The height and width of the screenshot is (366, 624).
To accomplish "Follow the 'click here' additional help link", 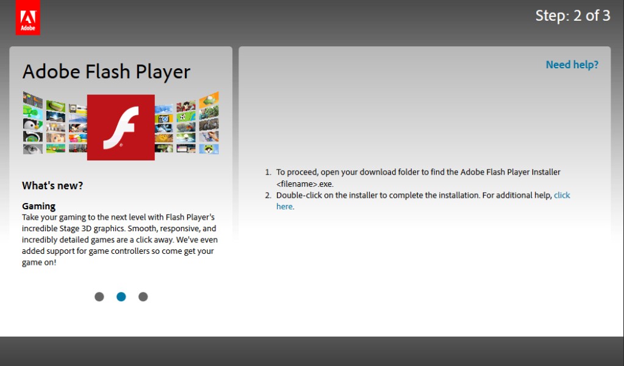I will [x=562, y=195].
